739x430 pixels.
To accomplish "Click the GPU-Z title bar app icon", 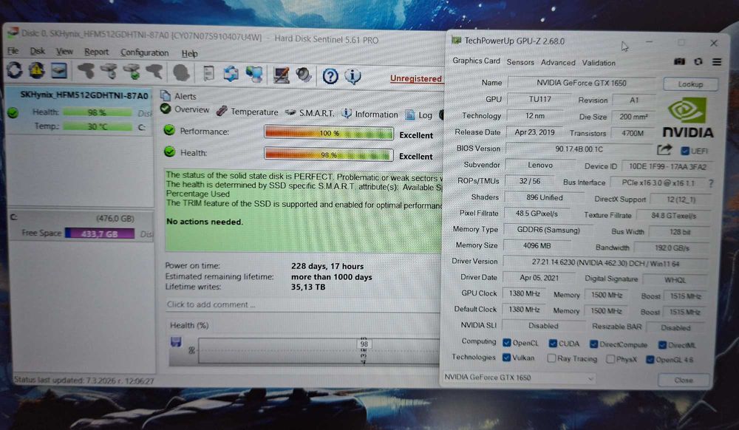I will [x=456, y=41].
